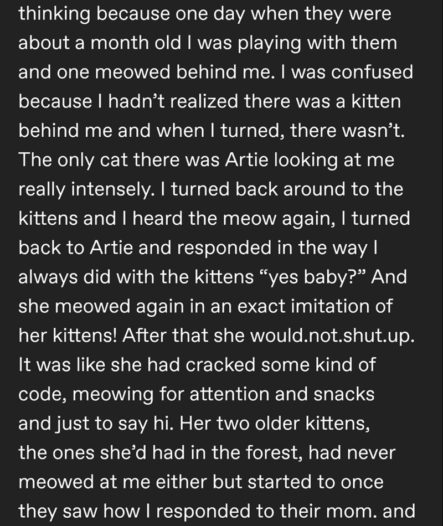This screenshot has width=443, height=526.
Task: Click the word "snacks"
Action: point(344,394)
